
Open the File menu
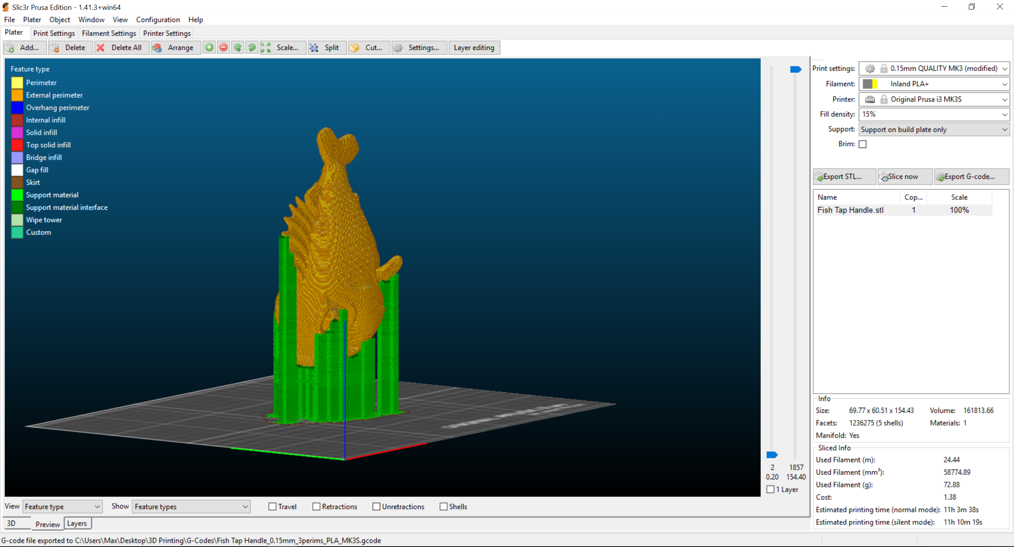tap(10, 20)
